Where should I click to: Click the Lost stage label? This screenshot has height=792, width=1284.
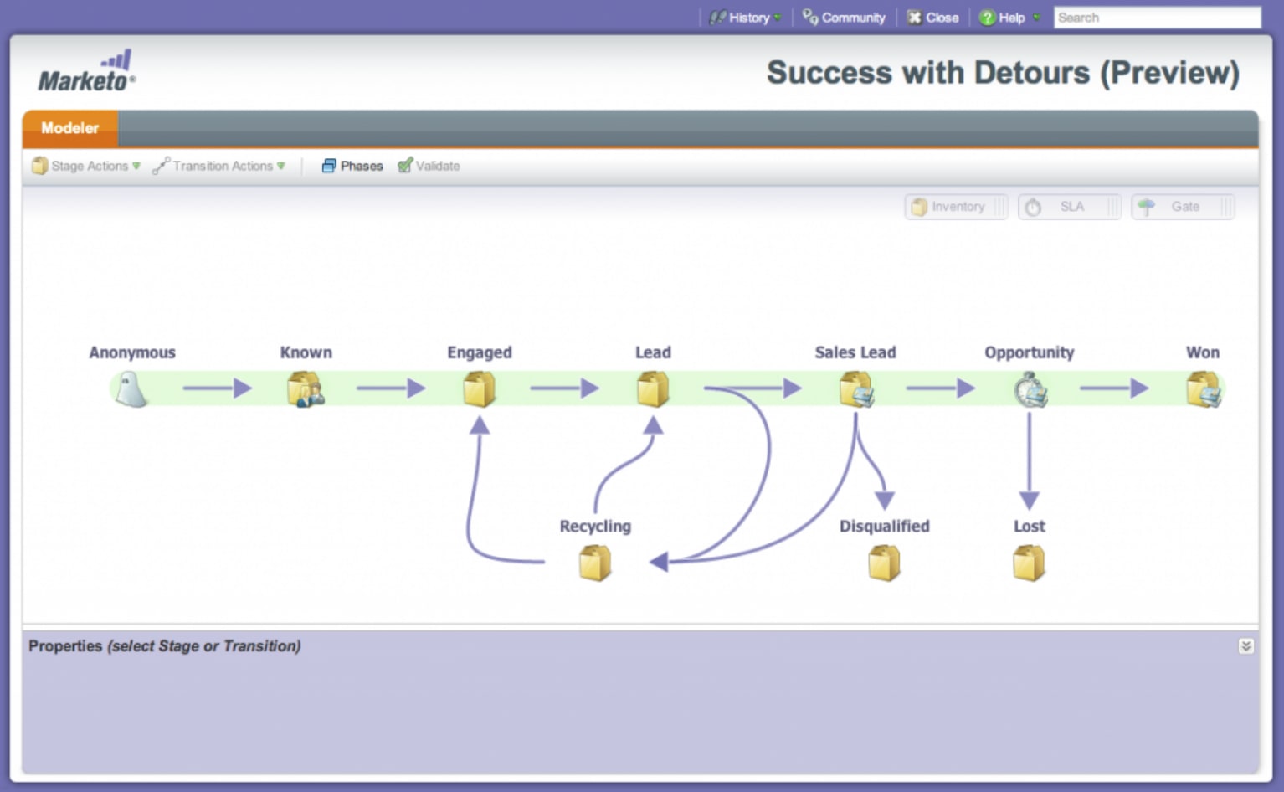(1030, 526)
